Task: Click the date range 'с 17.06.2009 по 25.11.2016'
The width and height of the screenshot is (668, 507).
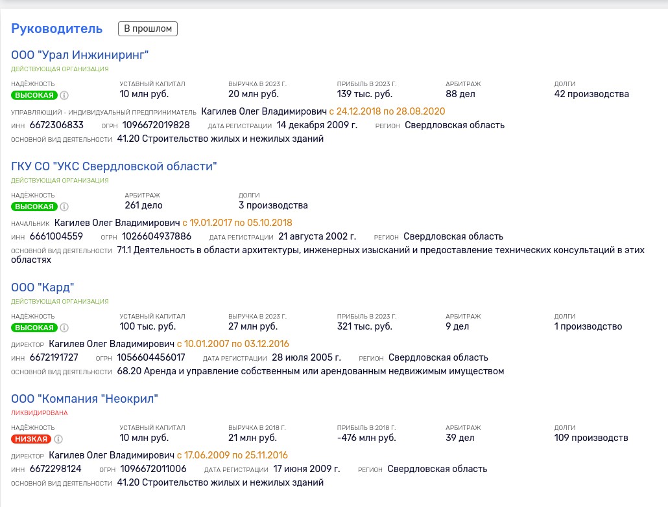Action: pyautogui.click(x=232, y=456)
